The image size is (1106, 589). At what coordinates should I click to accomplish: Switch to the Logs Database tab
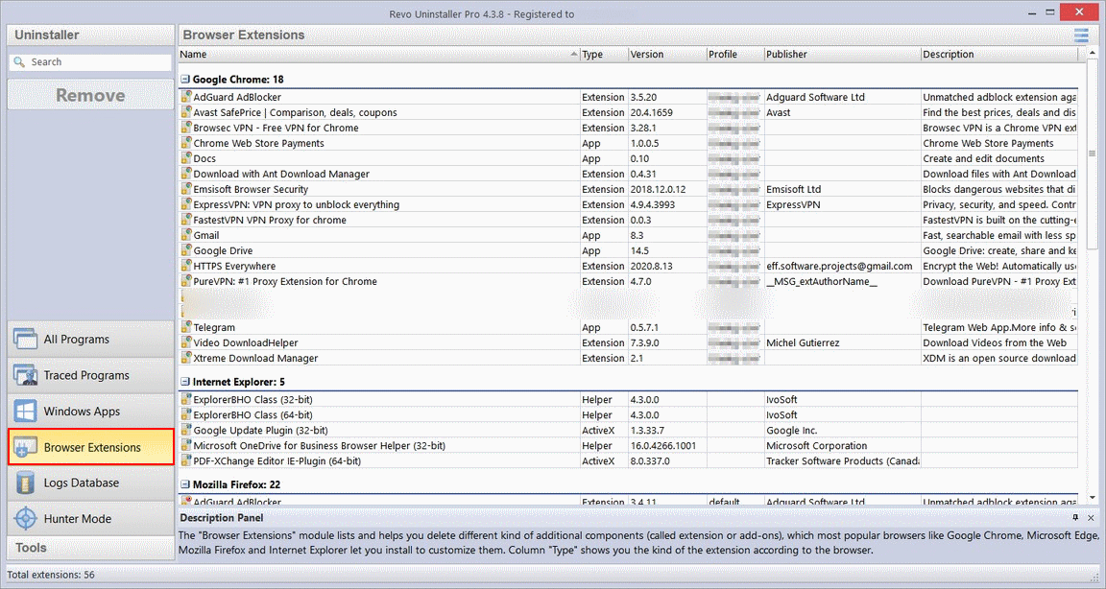click(x=91, y=483)
